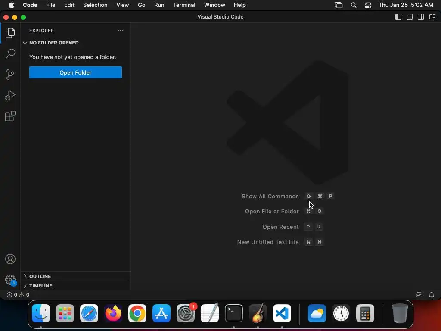The width and height of the screenshot is (441, 331).
Task: Open the Terminal menu
Action: click(184, 5)
